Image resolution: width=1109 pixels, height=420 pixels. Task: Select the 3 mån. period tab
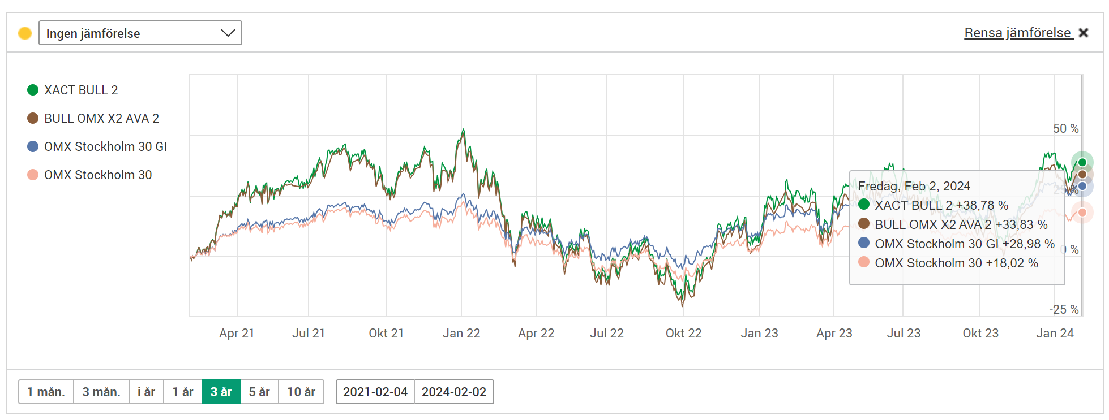[x=101, y=392]
